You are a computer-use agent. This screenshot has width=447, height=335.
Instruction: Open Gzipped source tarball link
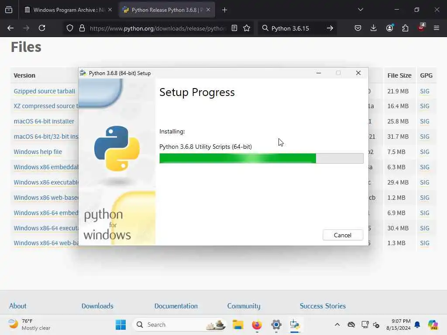pyautogui.click(x=45, y=91)
